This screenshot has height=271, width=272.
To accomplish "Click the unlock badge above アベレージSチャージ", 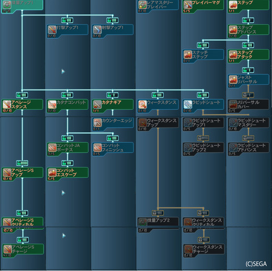I will 23,240.
